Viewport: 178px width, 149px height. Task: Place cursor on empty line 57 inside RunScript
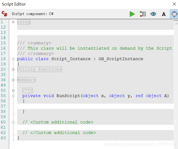point(95,106)
